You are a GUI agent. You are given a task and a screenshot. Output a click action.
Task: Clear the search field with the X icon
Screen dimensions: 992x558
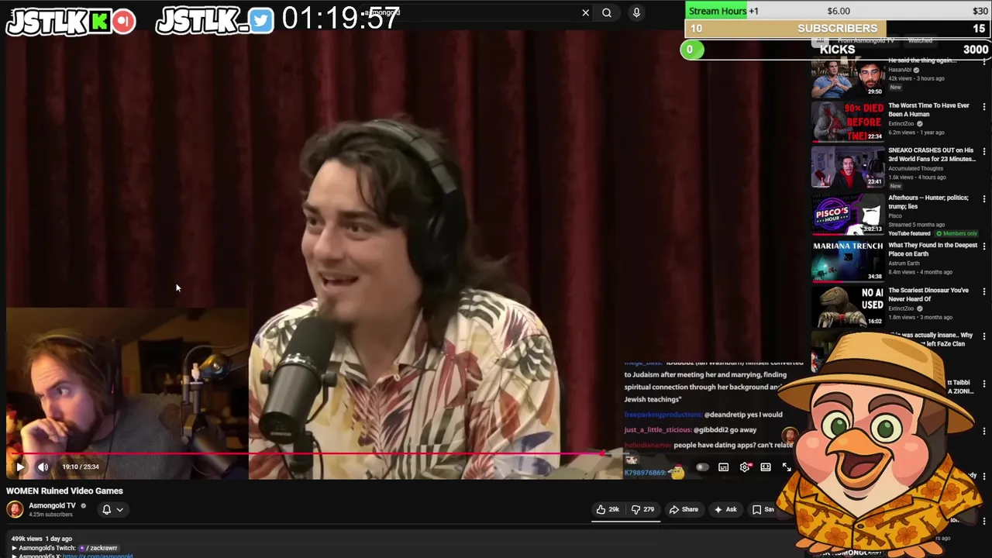click(586, 12)
